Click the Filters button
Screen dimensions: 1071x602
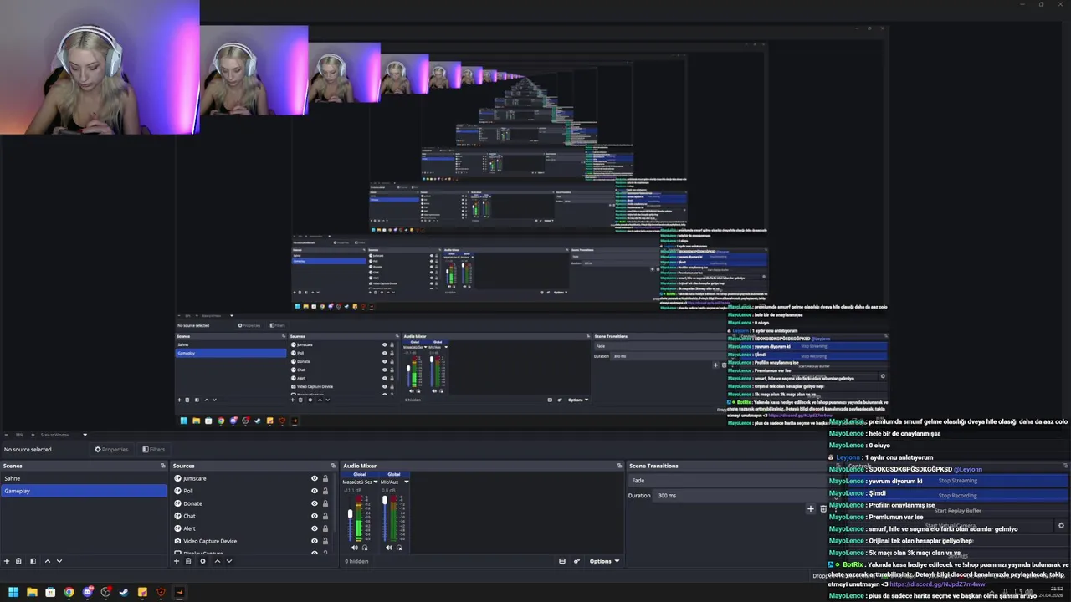tap(153, 450)
